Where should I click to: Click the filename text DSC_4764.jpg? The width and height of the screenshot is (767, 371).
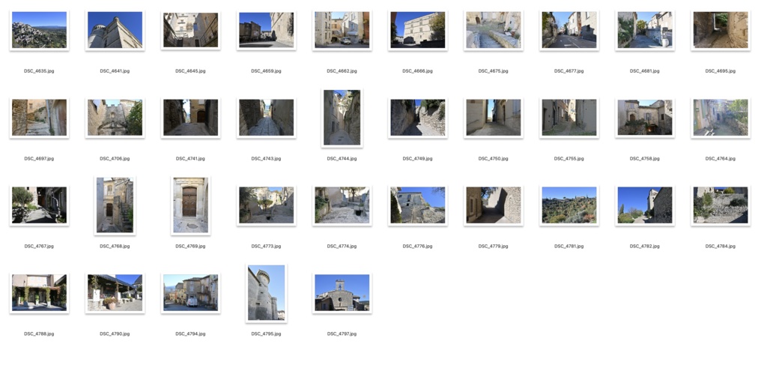721,159
